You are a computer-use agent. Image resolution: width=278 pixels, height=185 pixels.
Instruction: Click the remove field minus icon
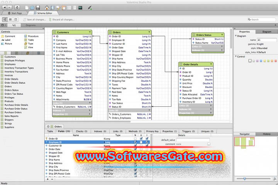tap(52, 179)
